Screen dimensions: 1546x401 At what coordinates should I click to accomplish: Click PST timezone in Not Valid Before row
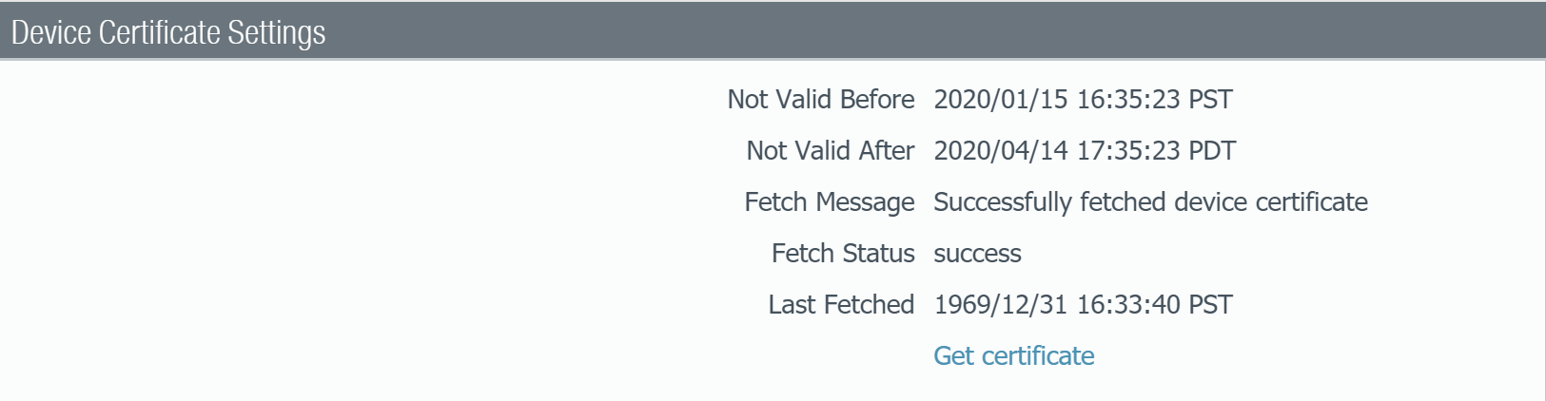tap(1210, 100)
